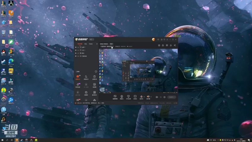This screenshot has height=142, width=252.
Task: Click the bell icon above the preview
Action: (x=171, y=45)
